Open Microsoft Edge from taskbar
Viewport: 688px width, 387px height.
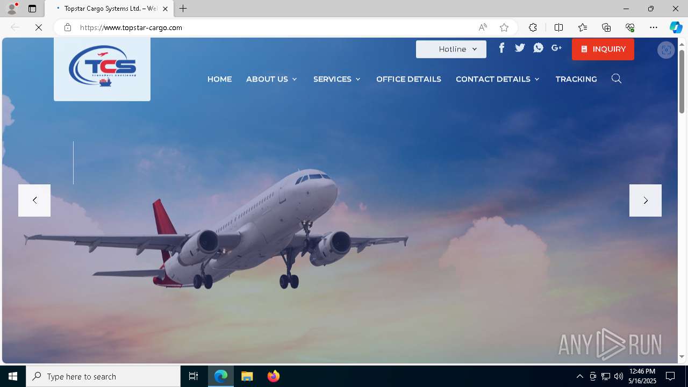pos(221,376)
